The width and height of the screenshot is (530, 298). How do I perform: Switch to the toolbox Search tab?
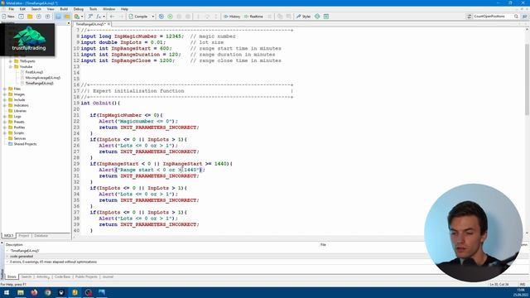tap(26, 276)
